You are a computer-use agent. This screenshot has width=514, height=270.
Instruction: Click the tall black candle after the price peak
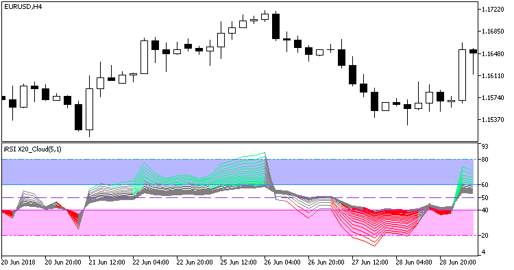[276, 26]
